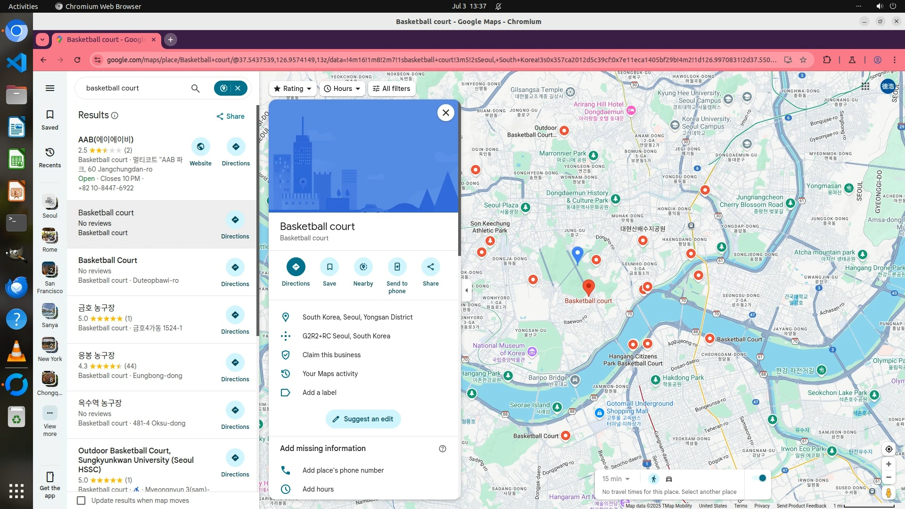Expand the Rating filter dropdown
This screenshot has height=509, width=905.
click(x=293, y=89)
